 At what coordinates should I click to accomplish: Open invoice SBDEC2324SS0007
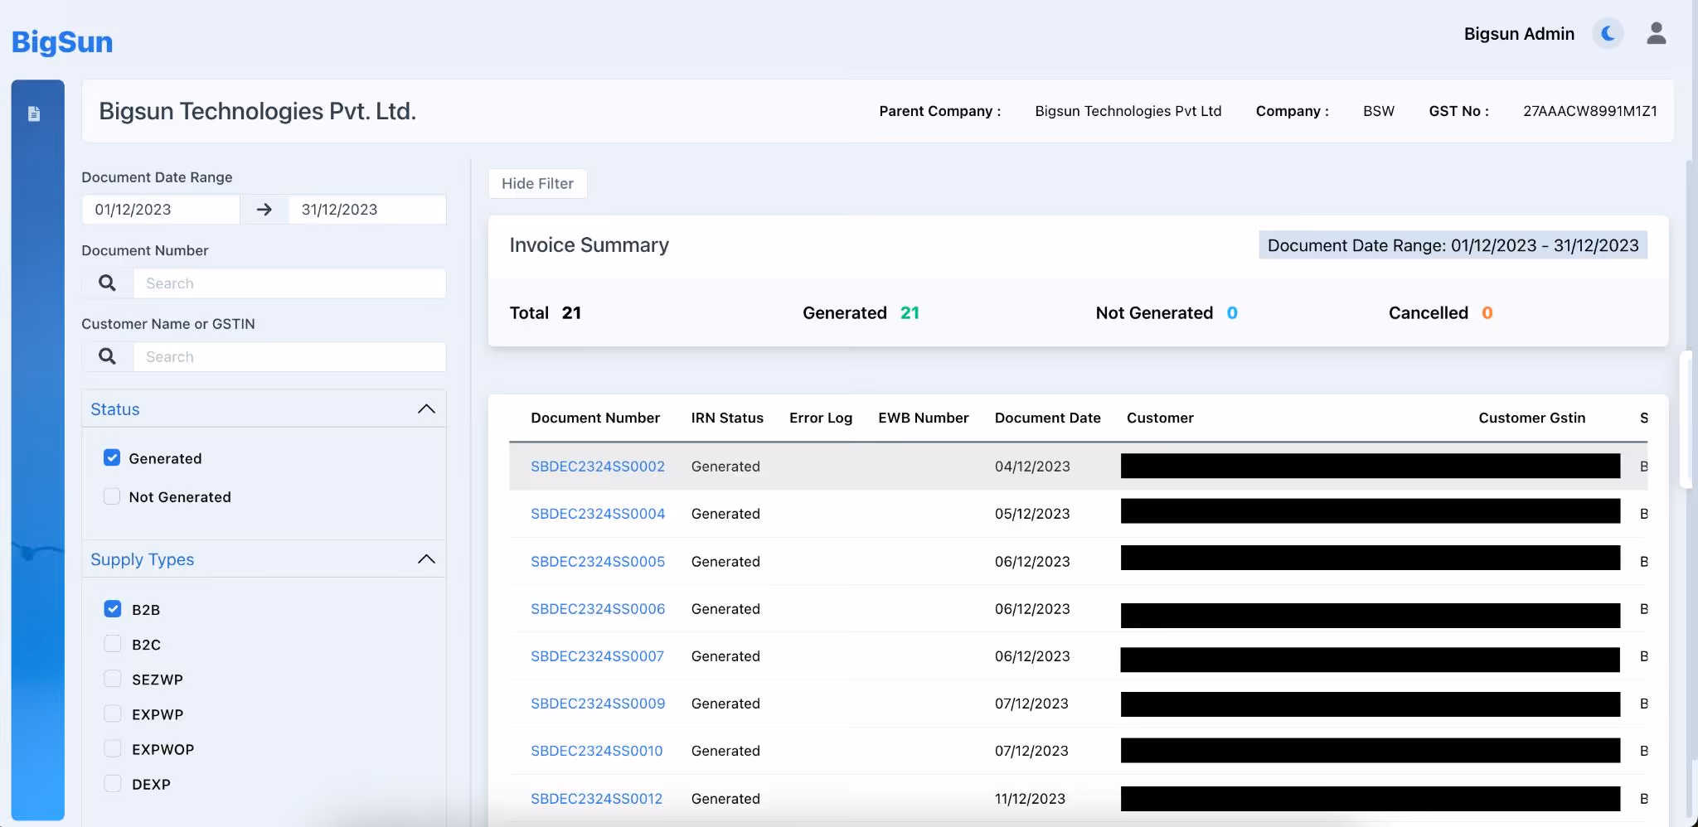tap(597, 656)
